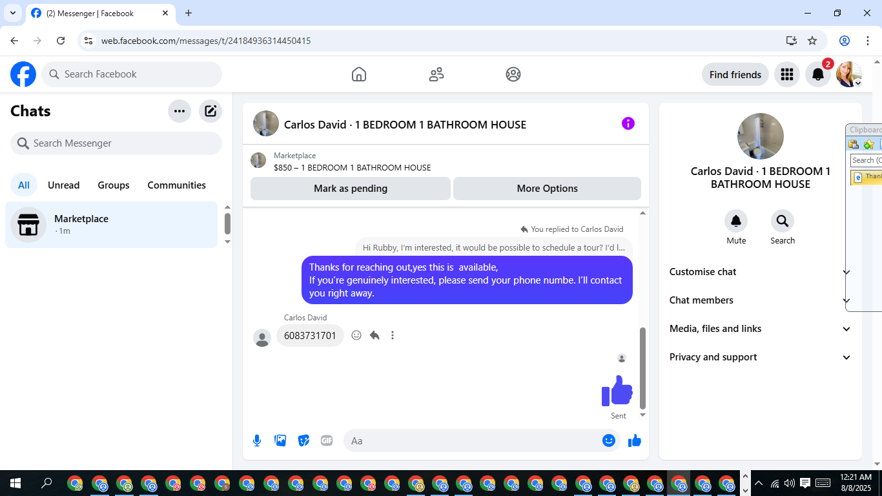Click More Options button
The image size is (882, 496).
[548, 189]
